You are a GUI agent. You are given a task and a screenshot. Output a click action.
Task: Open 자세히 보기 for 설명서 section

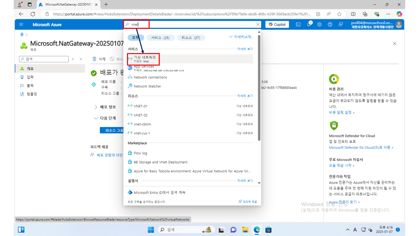(245, 181)
